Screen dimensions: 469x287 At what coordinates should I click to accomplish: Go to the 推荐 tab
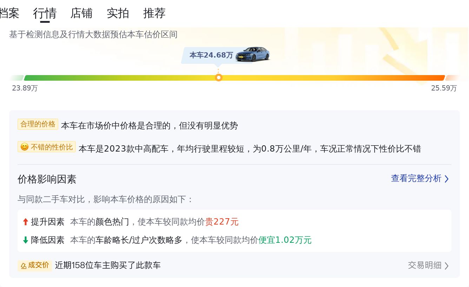point(154,13)
